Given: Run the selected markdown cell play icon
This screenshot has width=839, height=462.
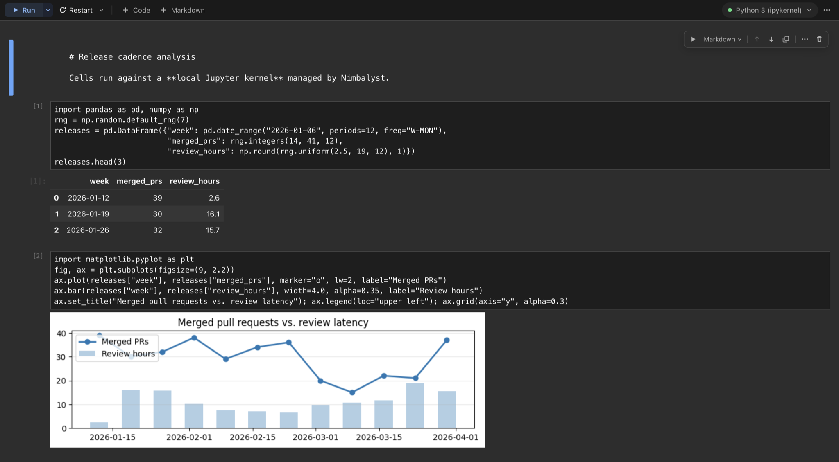Looking at the screenshot, I should (693, 39).
